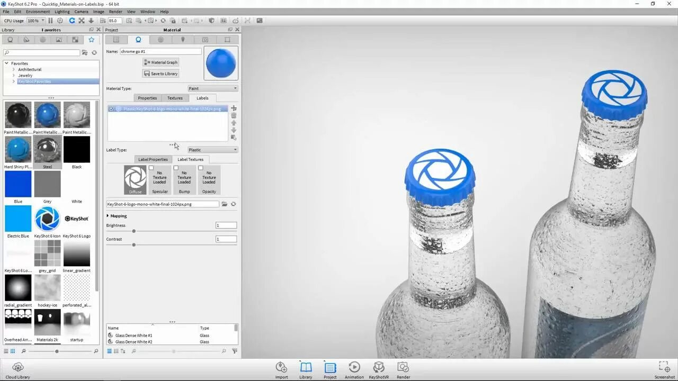Open the Render menu
Screen dimensions: 678x381
coord(115,11)
